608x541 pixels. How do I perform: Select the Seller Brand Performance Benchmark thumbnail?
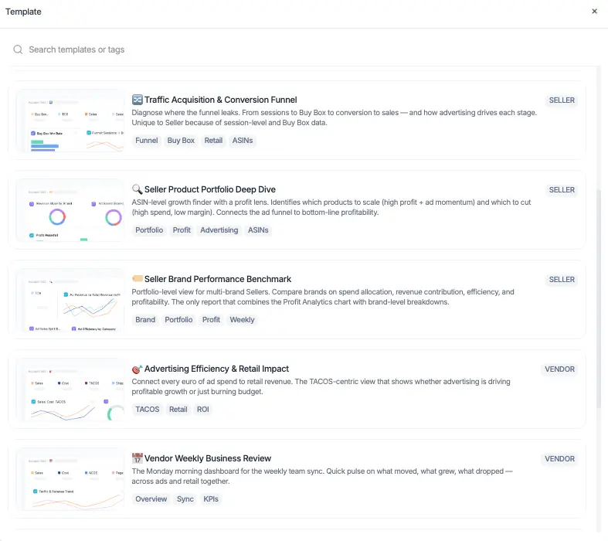70,300
